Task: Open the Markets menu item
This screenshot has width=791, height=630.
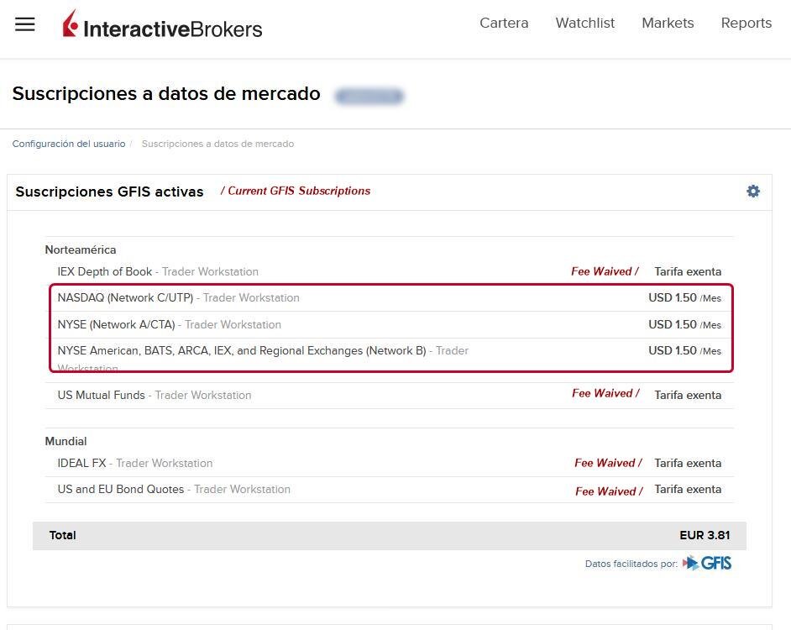Action: coord(668,23)
